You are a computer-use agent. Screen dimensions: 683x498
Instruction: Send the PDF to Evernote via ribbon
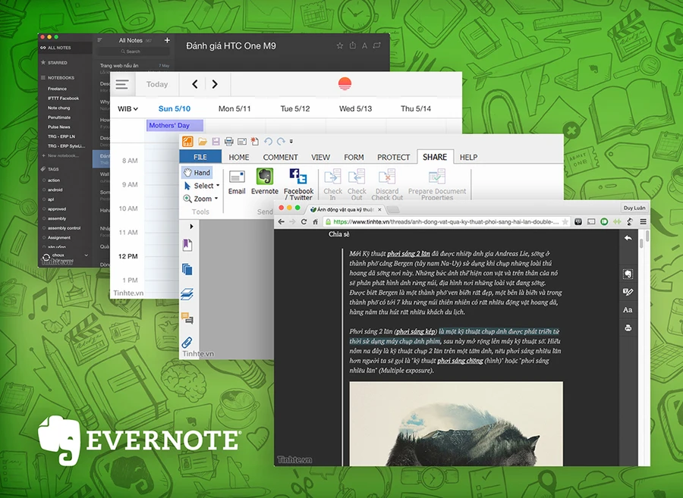[x=264, y=182]
